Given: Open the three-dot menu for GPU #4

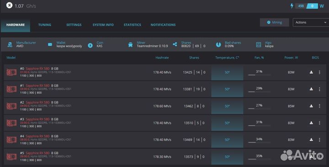Looking at the screenshot, I should (319, 140).
